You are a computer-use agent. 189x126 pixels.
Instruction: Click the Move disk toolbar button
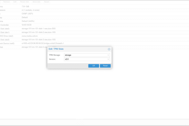tap(37, 2)
